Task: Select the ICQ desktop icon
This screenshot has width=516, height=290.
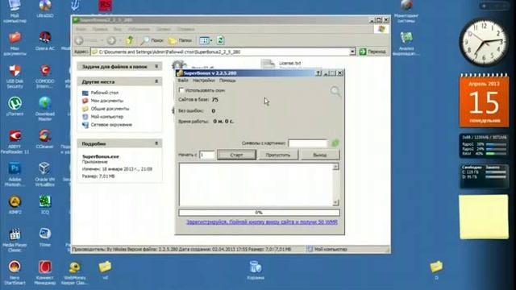Action: click(x=45, y=205)
